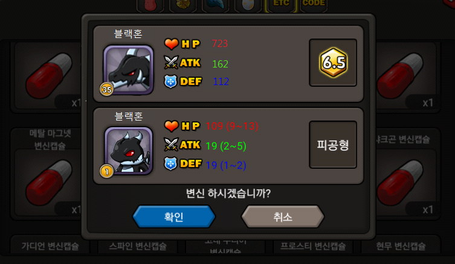This screenshot has height=264, width=455.
Task: Open the ETC tab
Action: (280, 5)
